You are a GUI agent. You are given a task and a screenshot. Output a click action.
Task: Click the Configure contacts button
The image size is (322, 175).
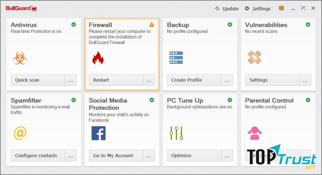(x=38, y=156)
